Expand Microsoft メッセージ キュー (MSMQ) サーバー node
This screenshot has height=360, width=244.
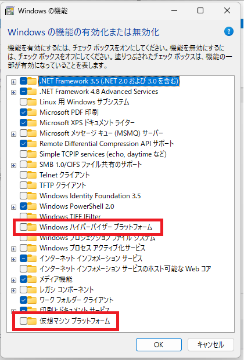click(x=13, y=134)
